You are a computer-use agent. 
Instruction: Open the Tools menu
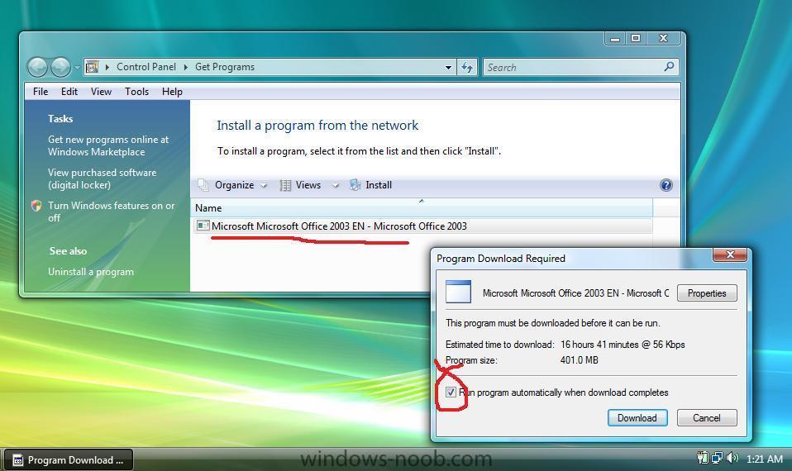(x=137, y=92)
